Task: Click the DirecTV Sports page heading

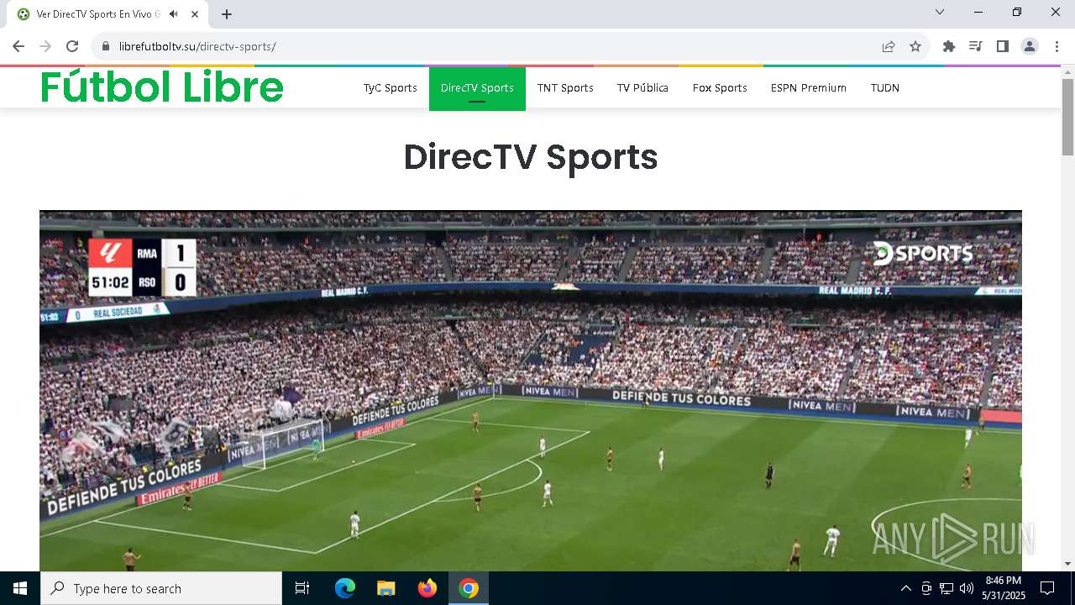Action: pyautogui.click(x=531, y=157)
